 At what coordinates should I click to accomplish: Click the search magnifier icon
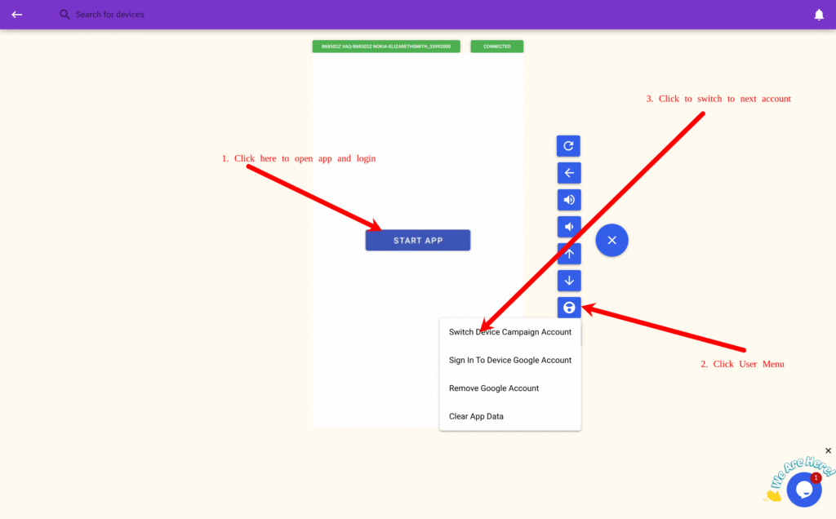tap(64, 15)
